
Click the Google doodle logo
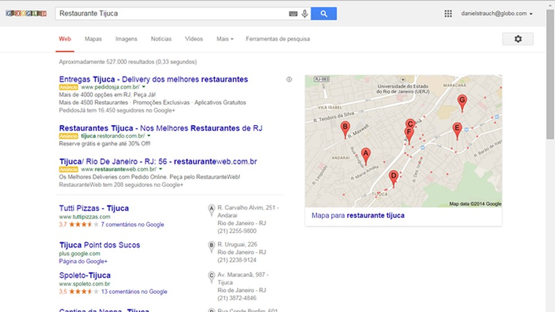(x=26, y=14)
